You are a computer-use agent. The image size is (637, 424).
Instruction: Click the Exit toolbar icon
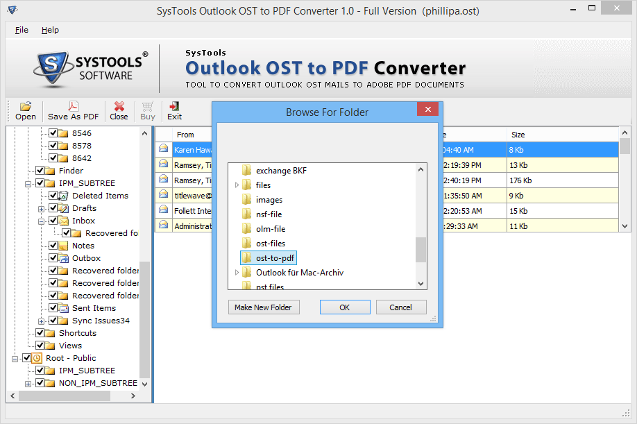coord(174,107)
